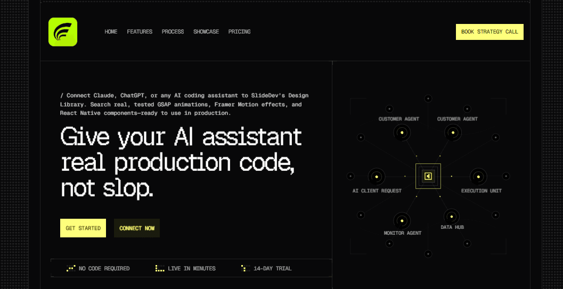The width and height of the screenshot is (563, 289).
Task: Navigate to the Showcase section
Action: (x=206, y=31)
